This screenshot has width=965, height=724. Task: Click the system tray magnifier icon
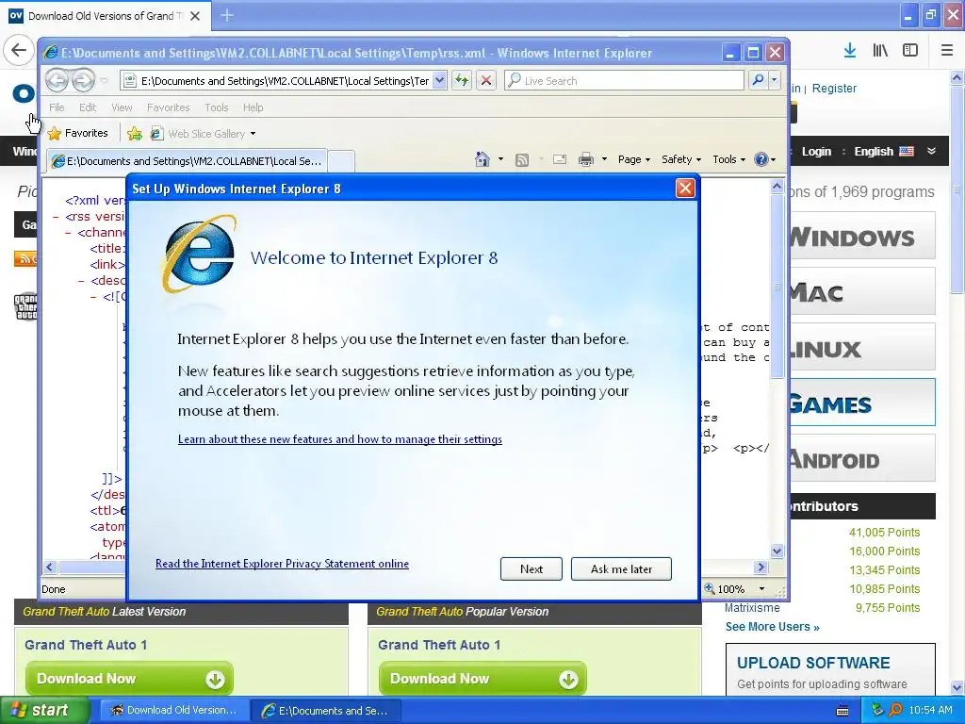click(895, 710)
